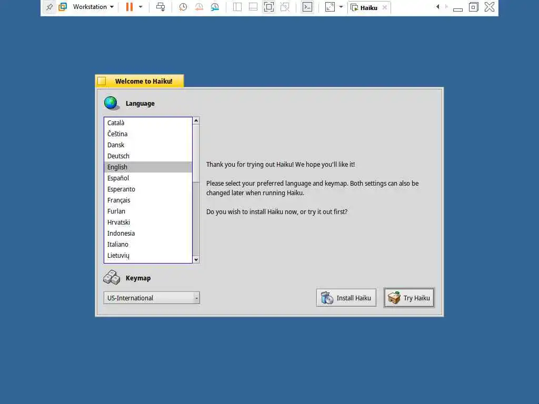Close the Haiku VM tab
Viewport: 539px width, 404px height.
[385, 7]
